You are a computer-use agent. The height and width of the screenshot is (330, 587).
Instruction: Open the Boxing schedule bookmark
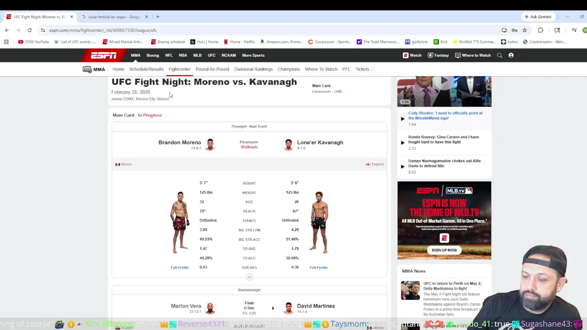click(x=168, y=42)
